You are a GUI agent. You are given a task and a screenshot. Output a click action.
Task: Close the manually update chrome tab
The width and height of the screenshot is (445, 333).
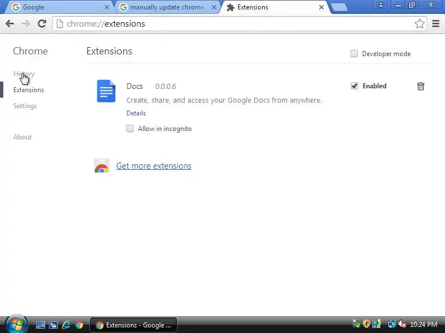point(214,7)
